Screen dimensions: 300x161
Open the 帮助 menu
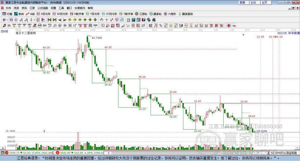(90, 8)
